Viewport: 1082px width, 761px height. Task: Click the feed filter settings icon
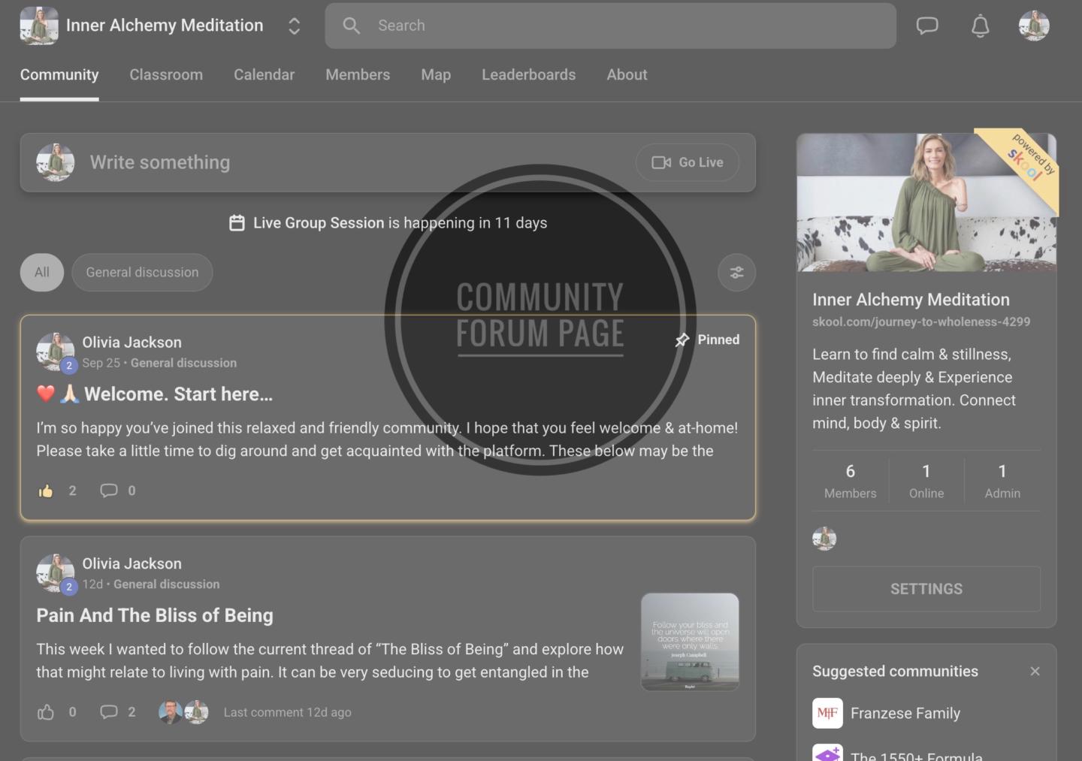pos(736,273)
